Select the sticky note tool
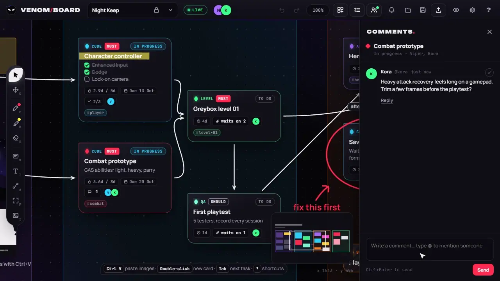Screen dimensions: 500x281 coord(16,157)
